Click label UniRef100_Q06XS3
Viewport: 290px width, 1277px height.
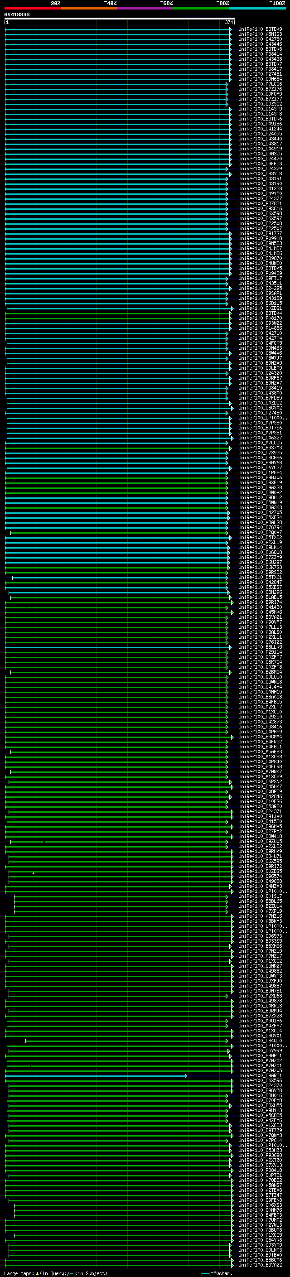tap(260, 1205)
